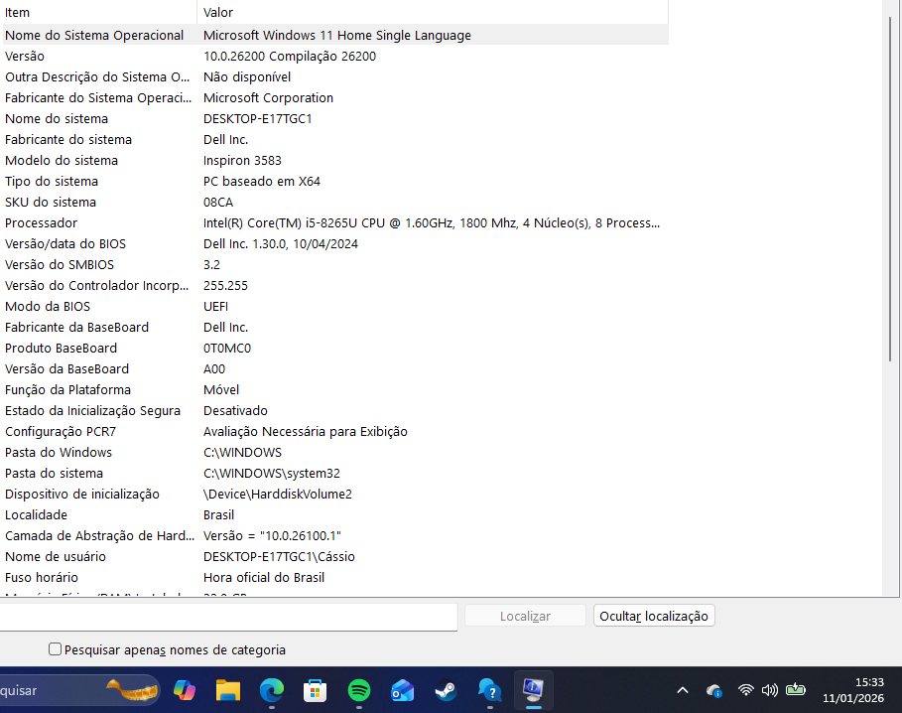Select the 'Produto BaseBoard' row
Image resolution: width=902 pixels, height=713 pixels.
coord(335,348)
